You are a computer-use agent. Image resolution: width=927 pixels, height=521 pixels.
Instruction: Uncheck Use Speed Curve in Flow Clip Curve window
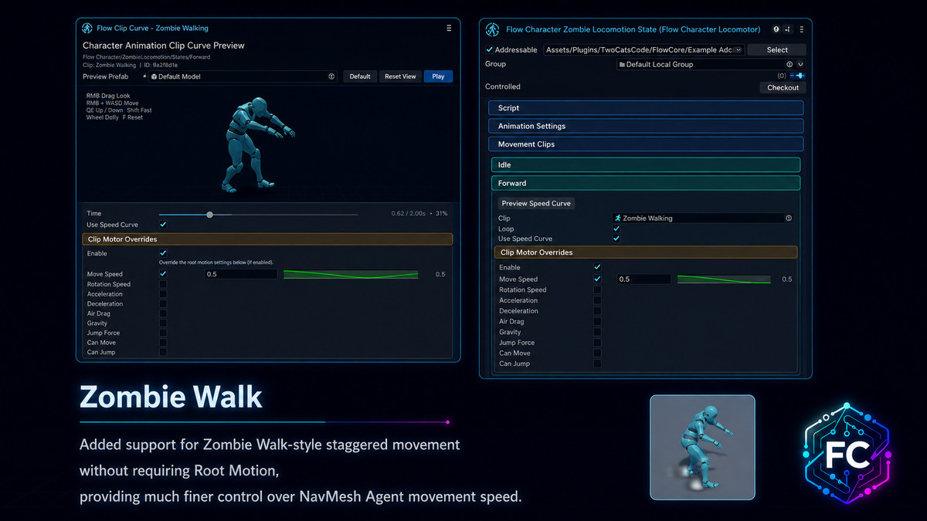pyautogui.click(x=163, y=225)
